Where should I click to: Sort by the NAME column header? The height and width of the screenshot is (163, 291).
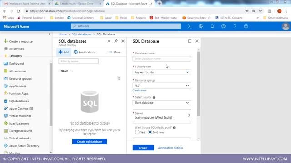tap(65, 71)
